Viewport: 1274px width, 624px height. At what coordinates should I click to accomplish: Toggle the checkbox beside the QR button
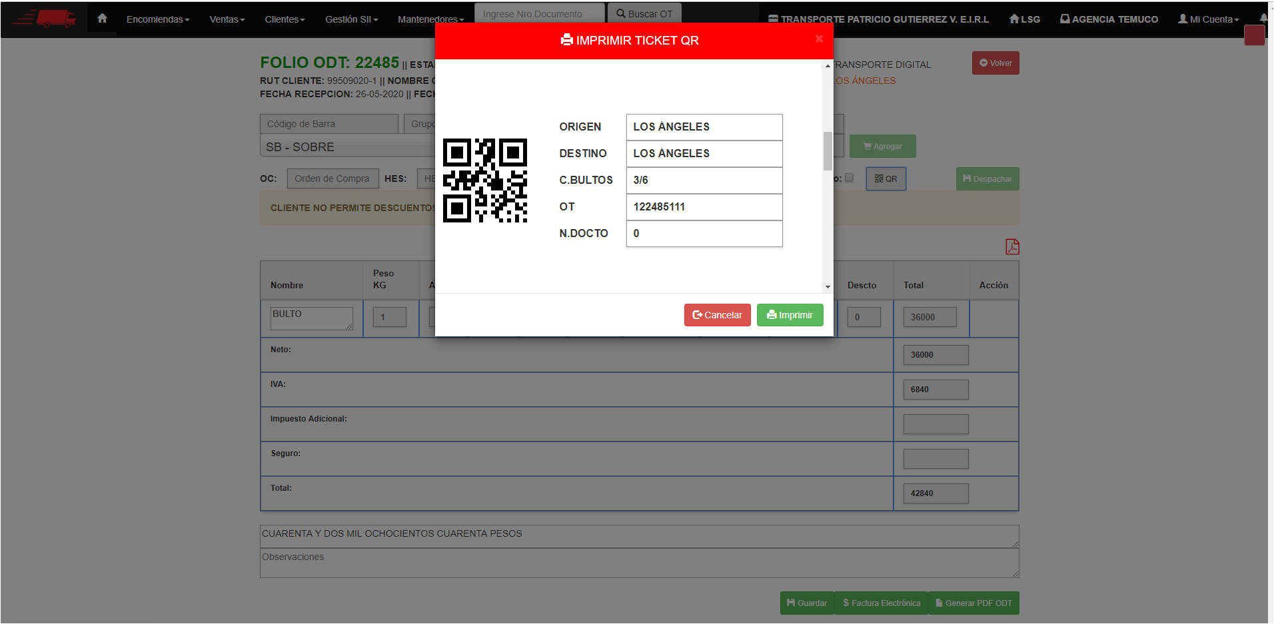pos(849,178)
